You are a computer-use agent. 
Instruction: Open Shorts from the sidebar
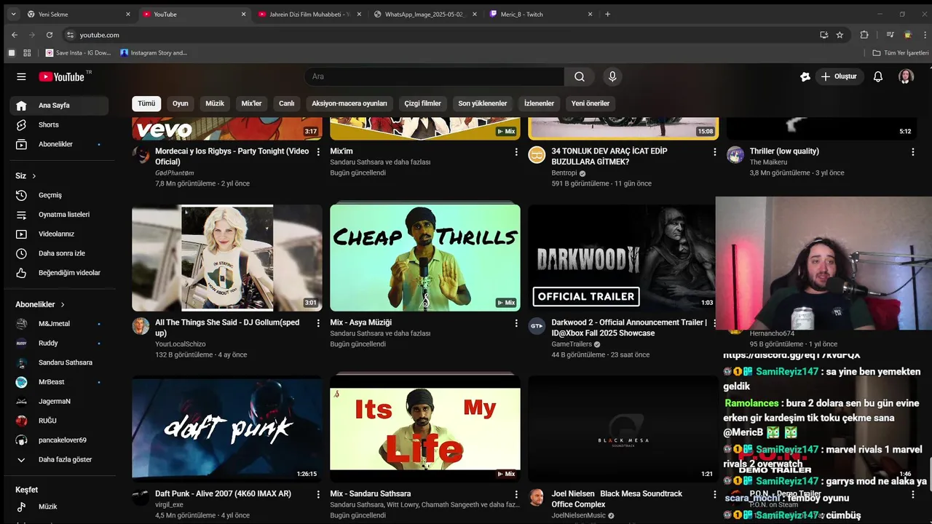pyautogui.click(x=59, y=125)
